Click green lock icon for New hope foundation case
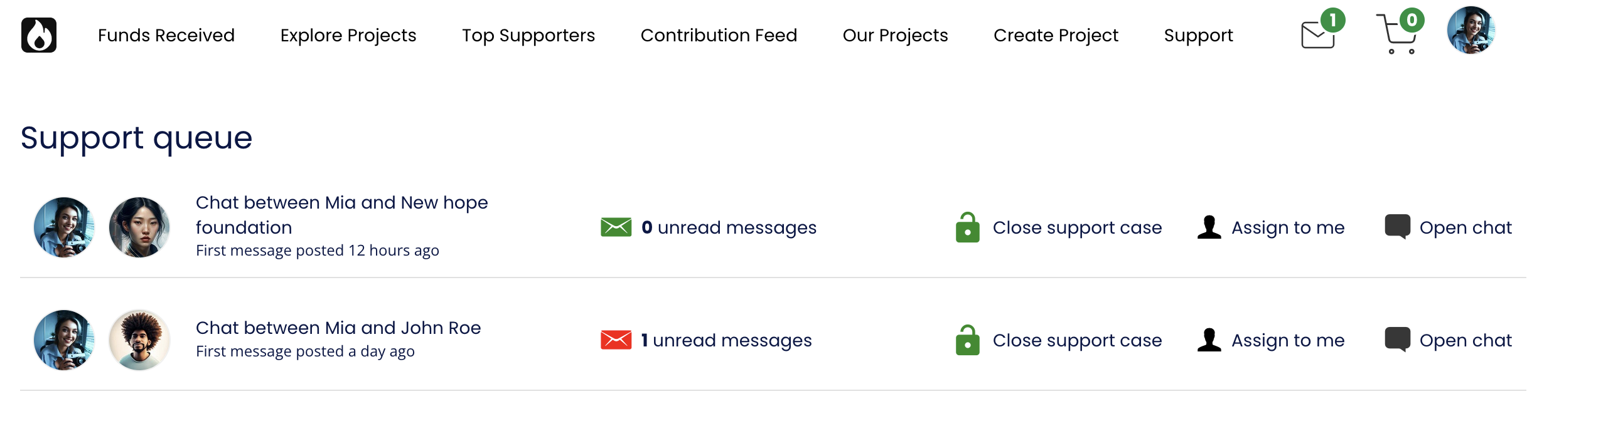Viewport: 1618px width, 431px height. coord(967,228)
